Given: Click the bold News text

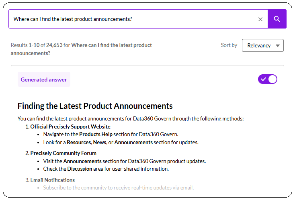Looking at the screenshot, I should coord(100,142).
